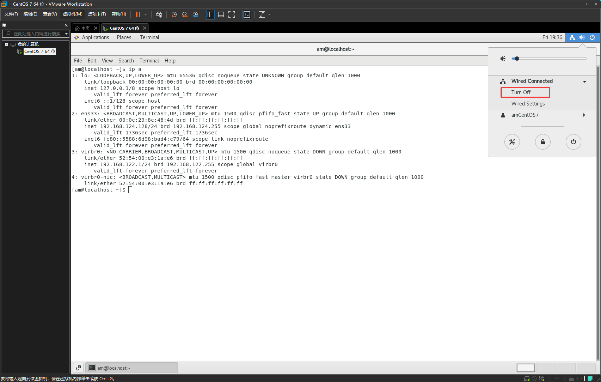Open the stretch display dropdown arrow
The width and height of the screenshot is (601, 382).
pyautogui.click(x=269, y=14)
